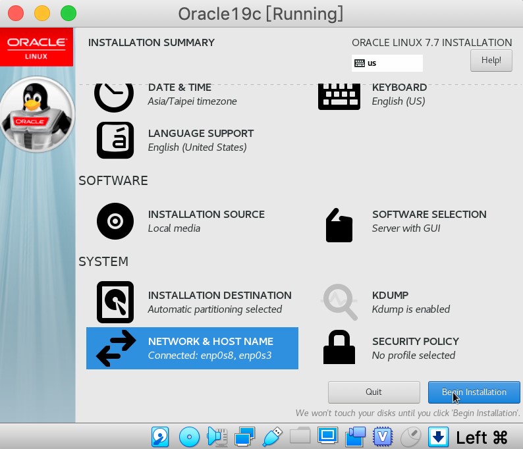Select Server with GUI text
Viewport: 523px width, 449px height.
point(406,228)
